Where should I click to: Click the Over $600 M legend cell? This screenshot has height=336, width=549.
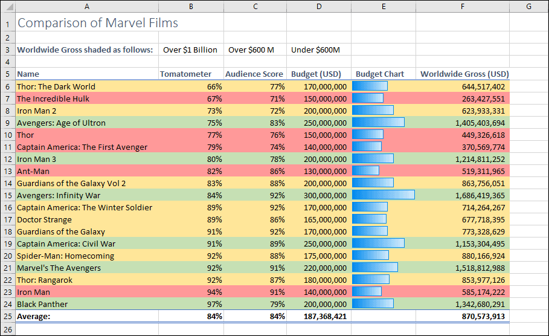point(255,50)
